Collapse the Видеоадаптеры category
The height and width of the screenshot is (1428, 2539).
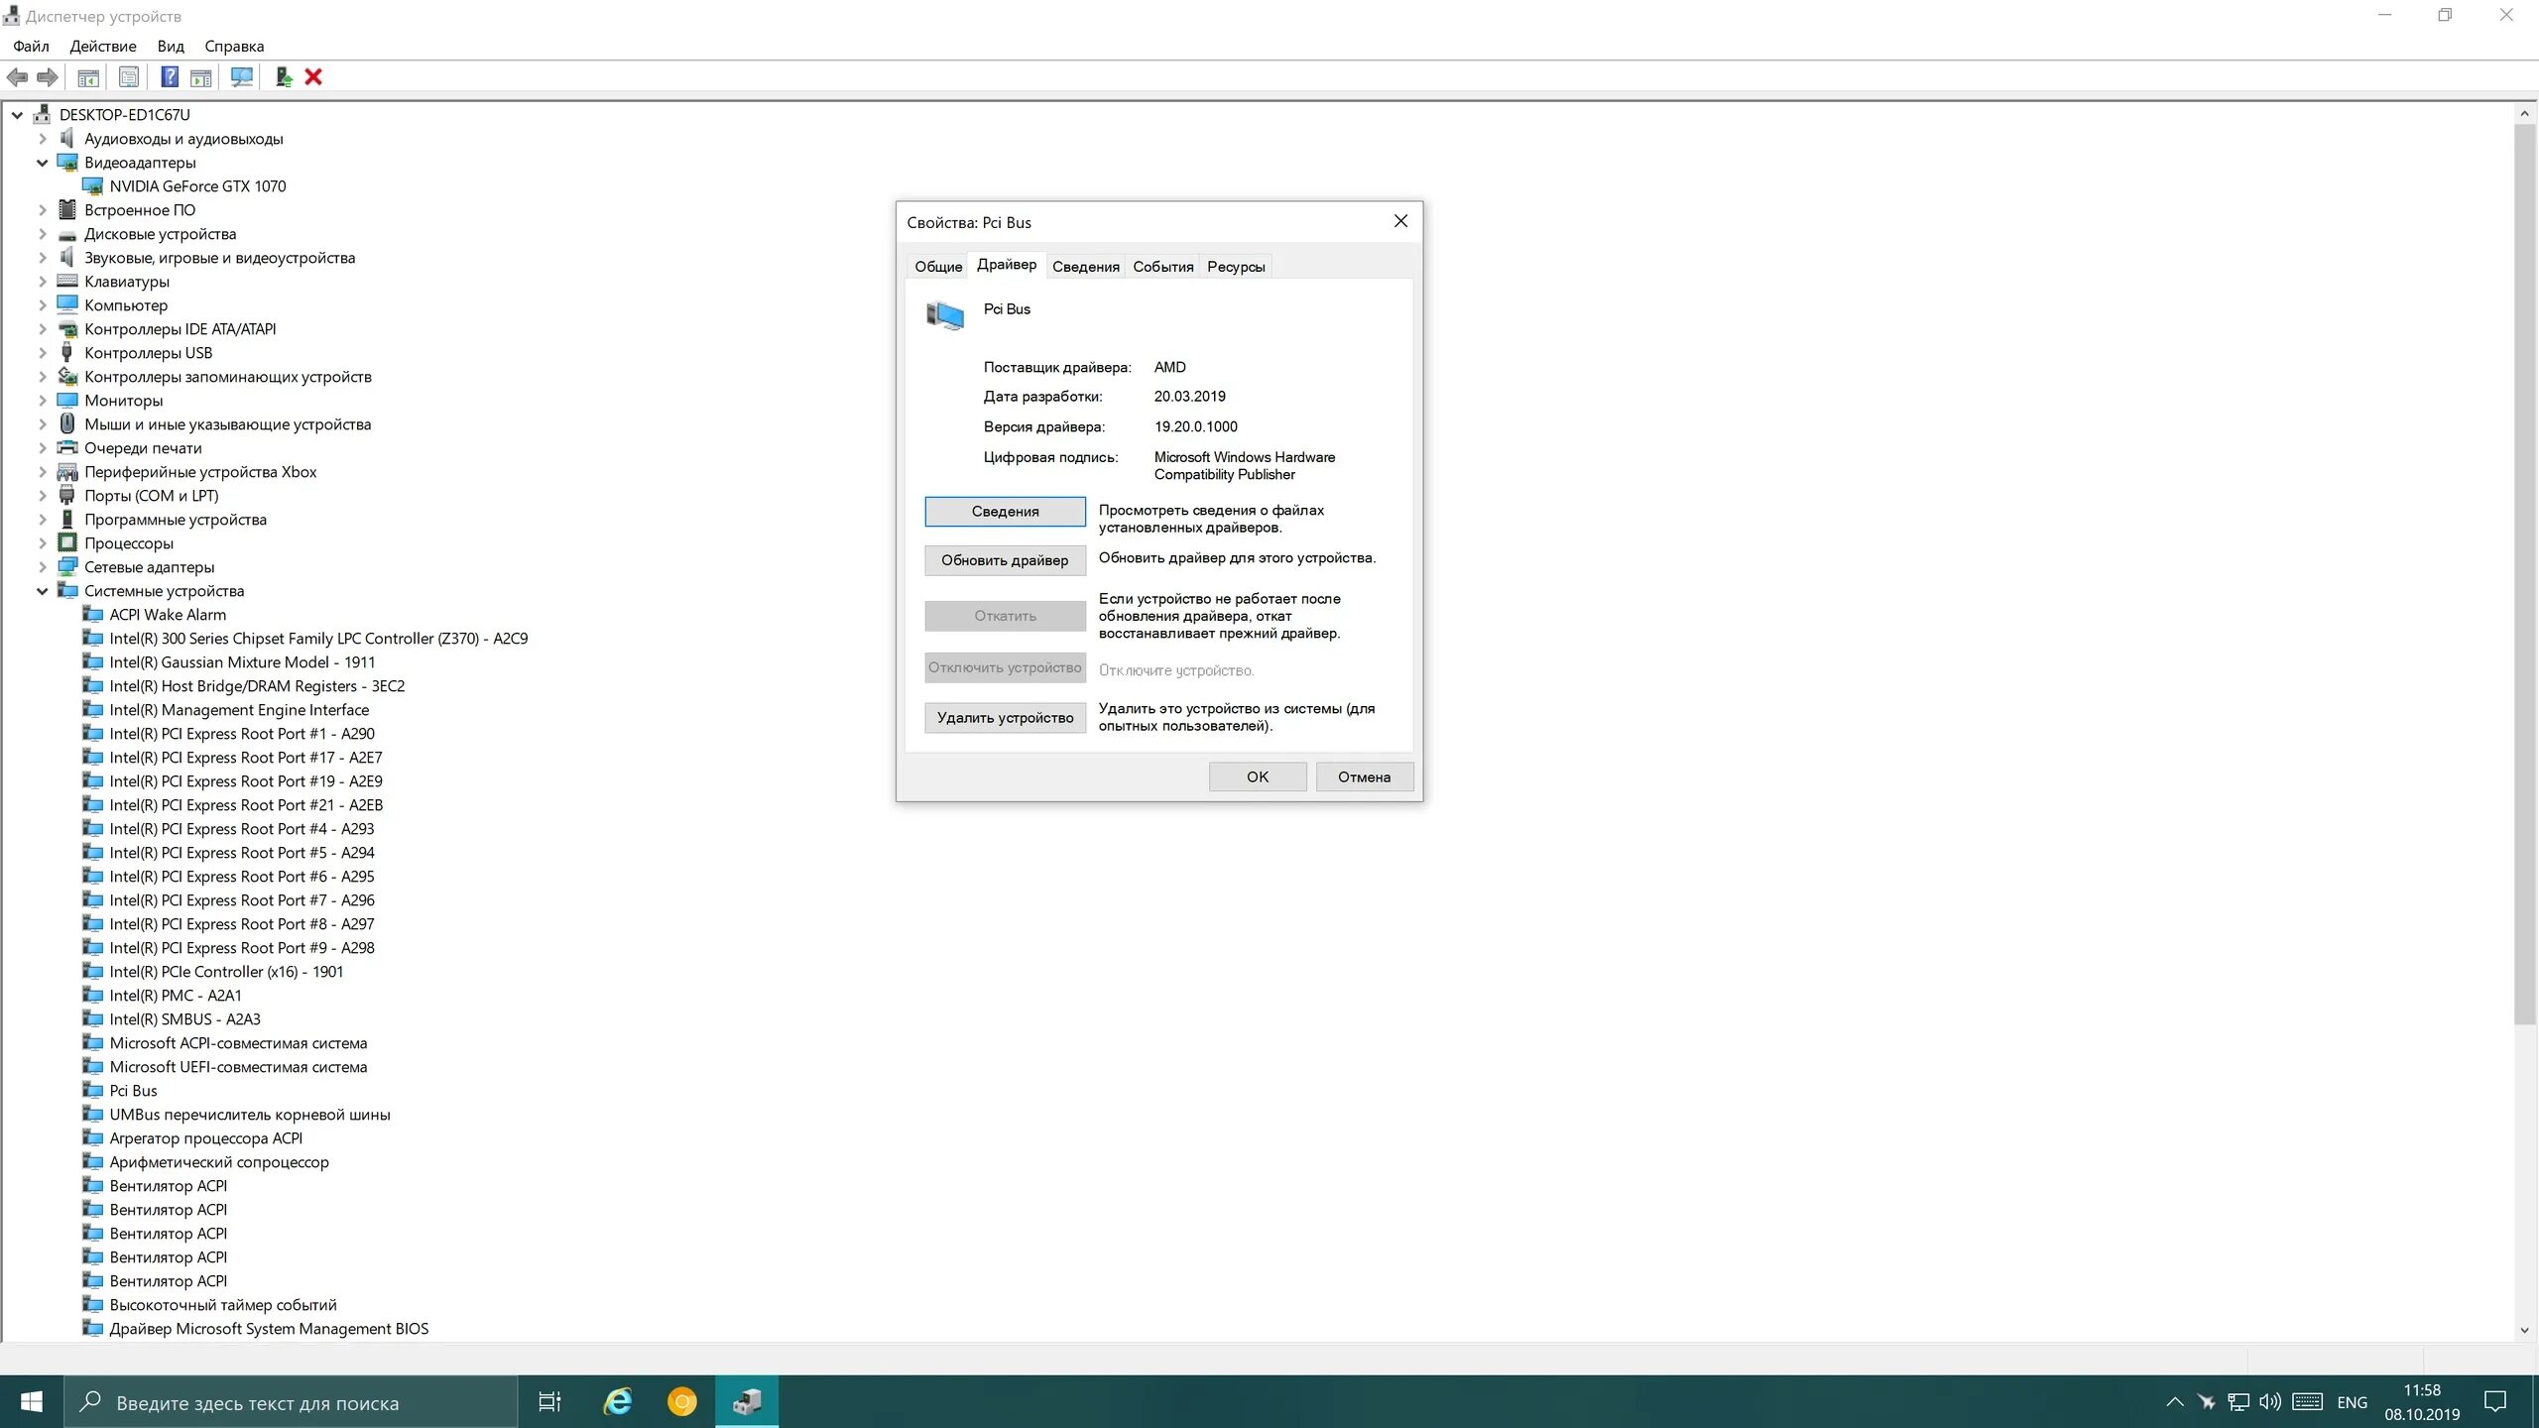(x=43, y=163)
